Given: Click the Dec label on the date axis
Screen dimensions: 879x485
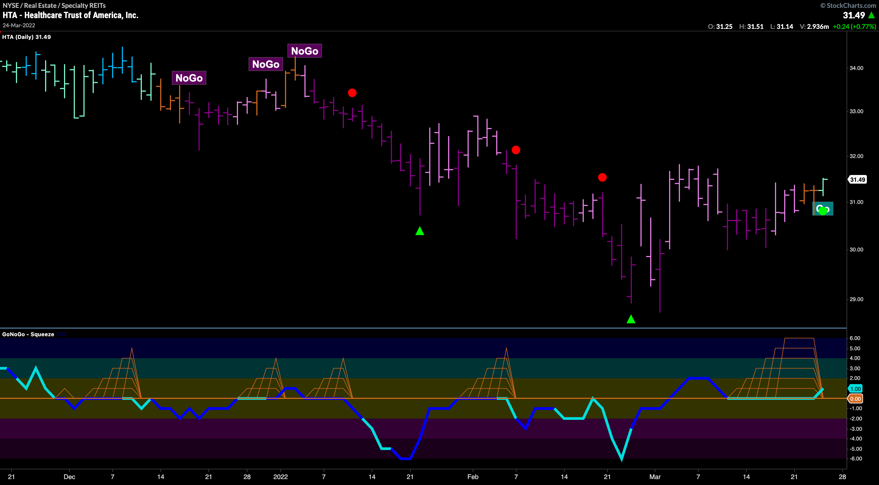Looking at the screenshot, I should click(69, 477).
